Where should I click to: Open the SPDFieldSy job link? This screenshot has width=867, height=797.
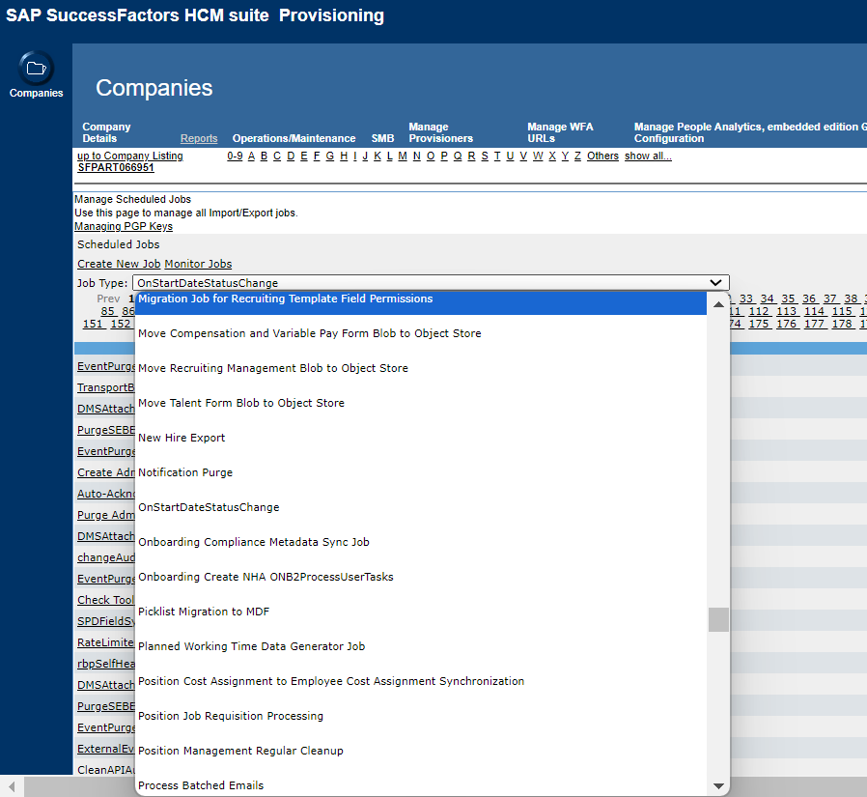pyautogui.click(x=105, y=621)
